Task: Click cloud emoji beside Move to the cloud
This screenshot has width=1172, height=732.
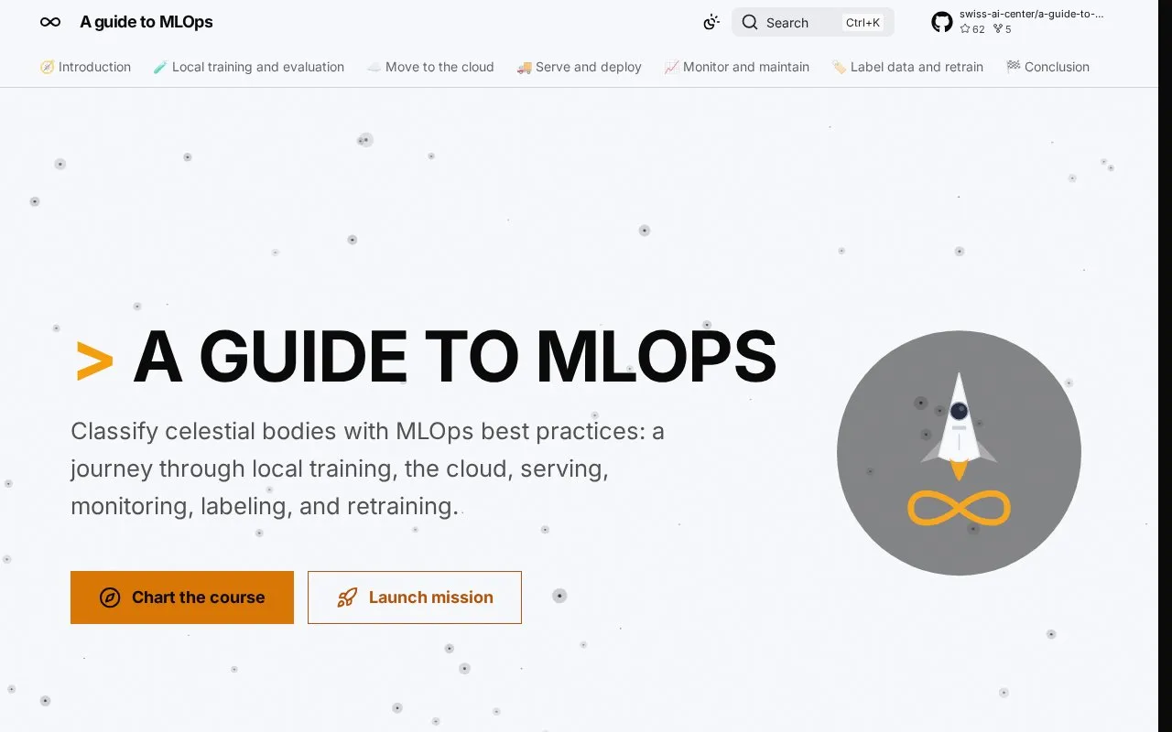Action: [x=374, y=67]
